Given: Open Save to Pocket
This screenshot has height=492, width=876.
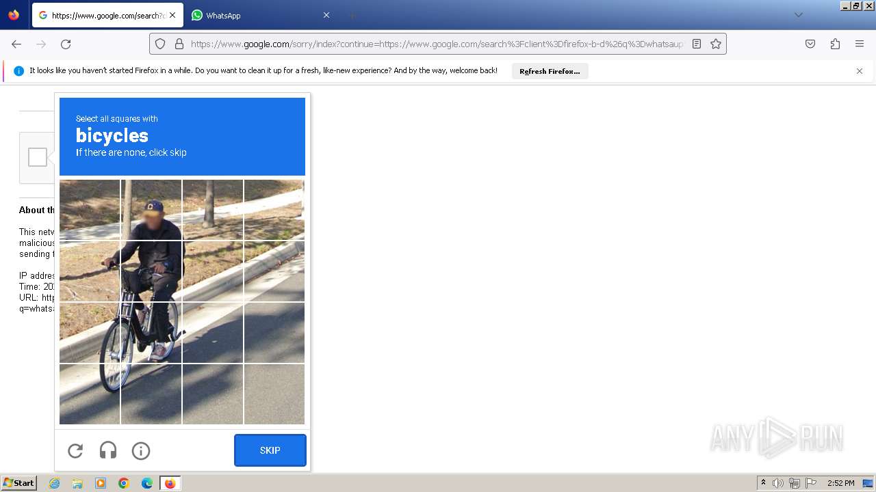Looking at the screenshot, I should 810,44.
